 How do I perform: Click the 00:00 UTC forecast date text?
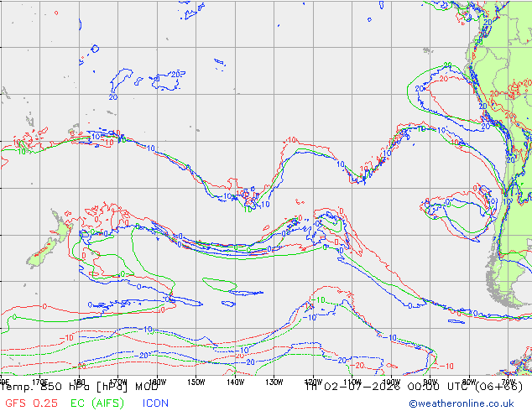414,387
